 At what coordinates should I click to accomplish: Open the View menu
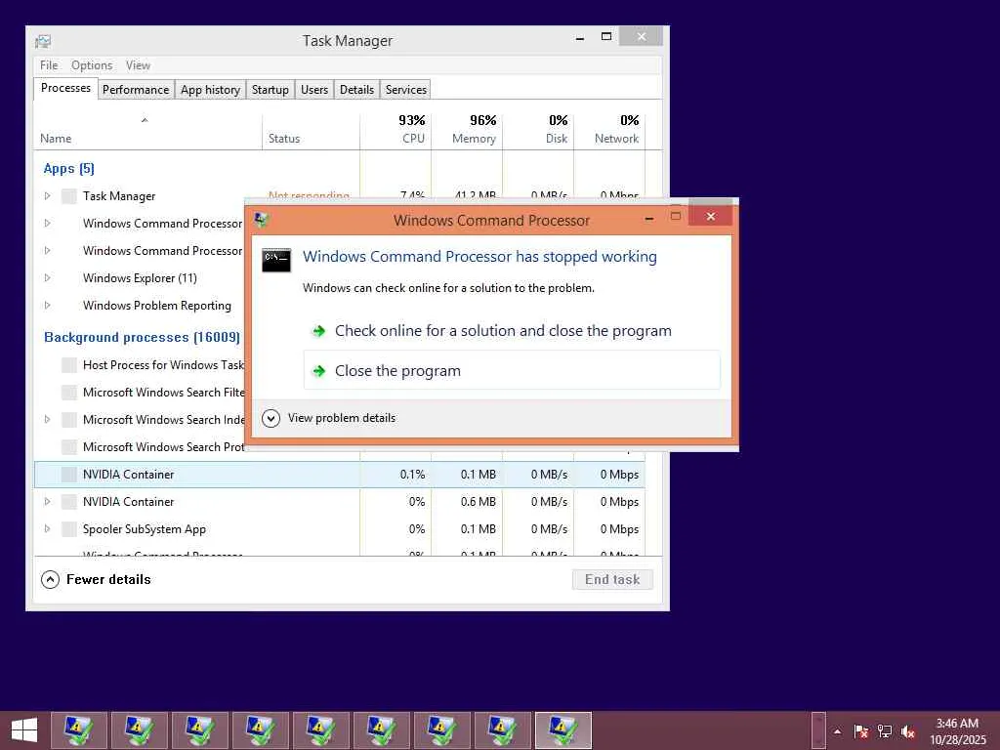(x=138, y=65)
